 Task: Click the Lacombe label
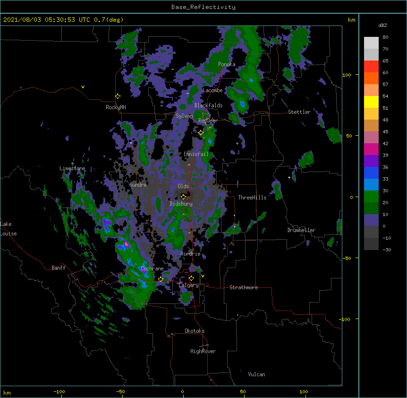pyautogui.click(x=212, y=90)
